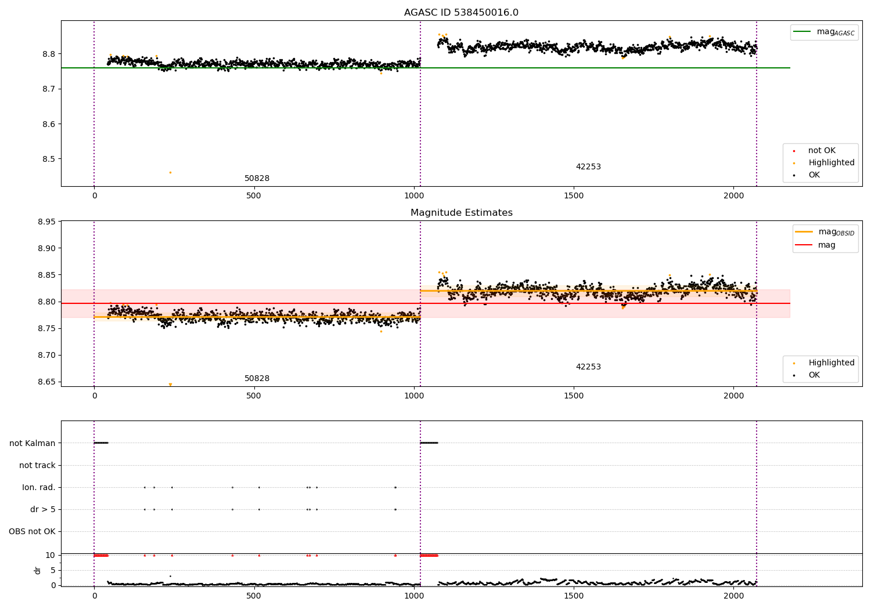Image resolution: width=871 pixels, height=609 pixels.
Task: Click the obsid label 50828 in the middle plot
Action: click(x=257, y=379)
